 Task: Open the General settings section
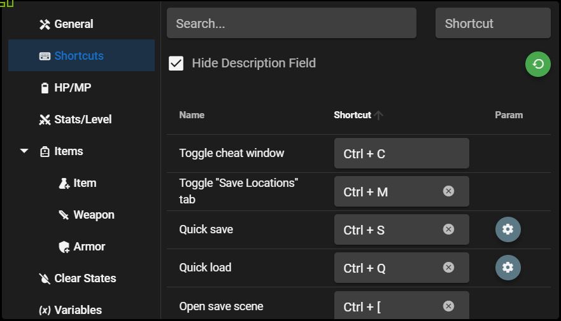point(73,24)
